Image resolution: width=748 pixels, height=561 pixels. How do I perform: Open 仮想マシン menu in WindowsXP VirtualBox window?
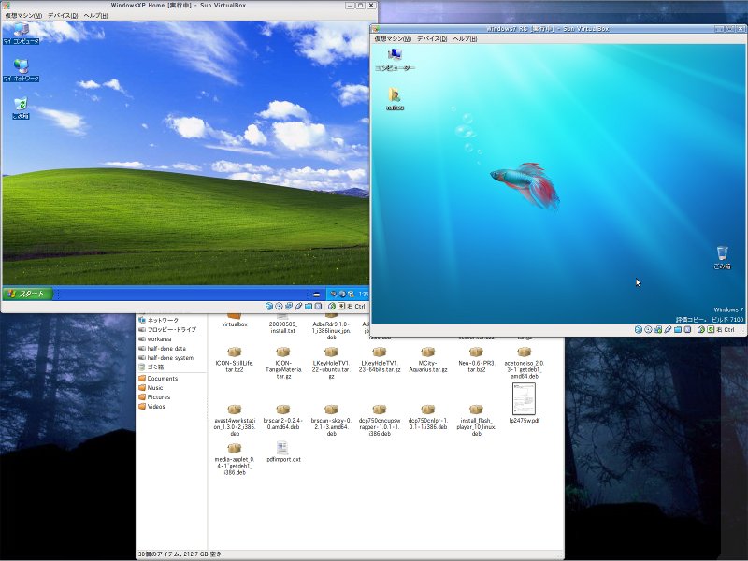23,15
